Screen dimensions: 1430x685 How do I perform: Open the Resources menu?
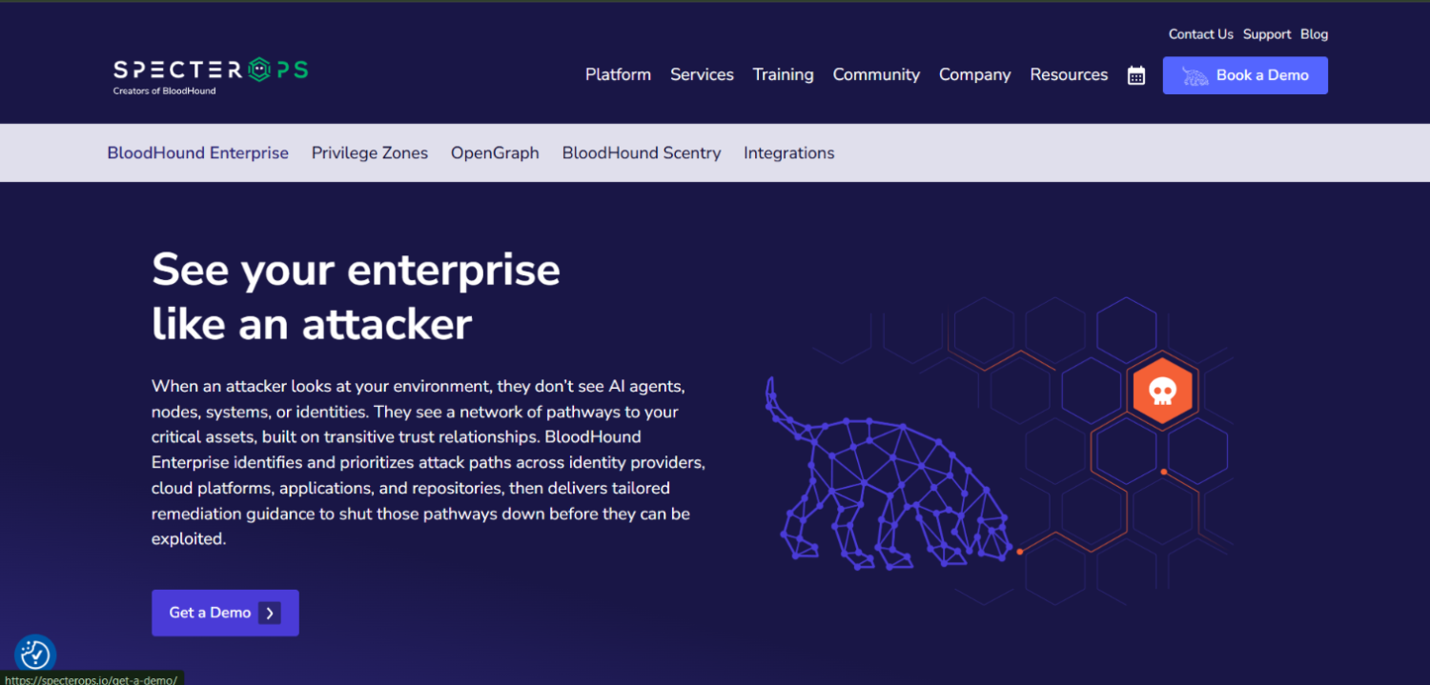(1069, 74)
